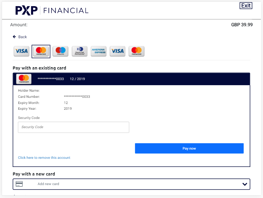The width and height of the screenshot is (263, 198).
Task: Open the Add new card section
Action: (x=131, y=184)
